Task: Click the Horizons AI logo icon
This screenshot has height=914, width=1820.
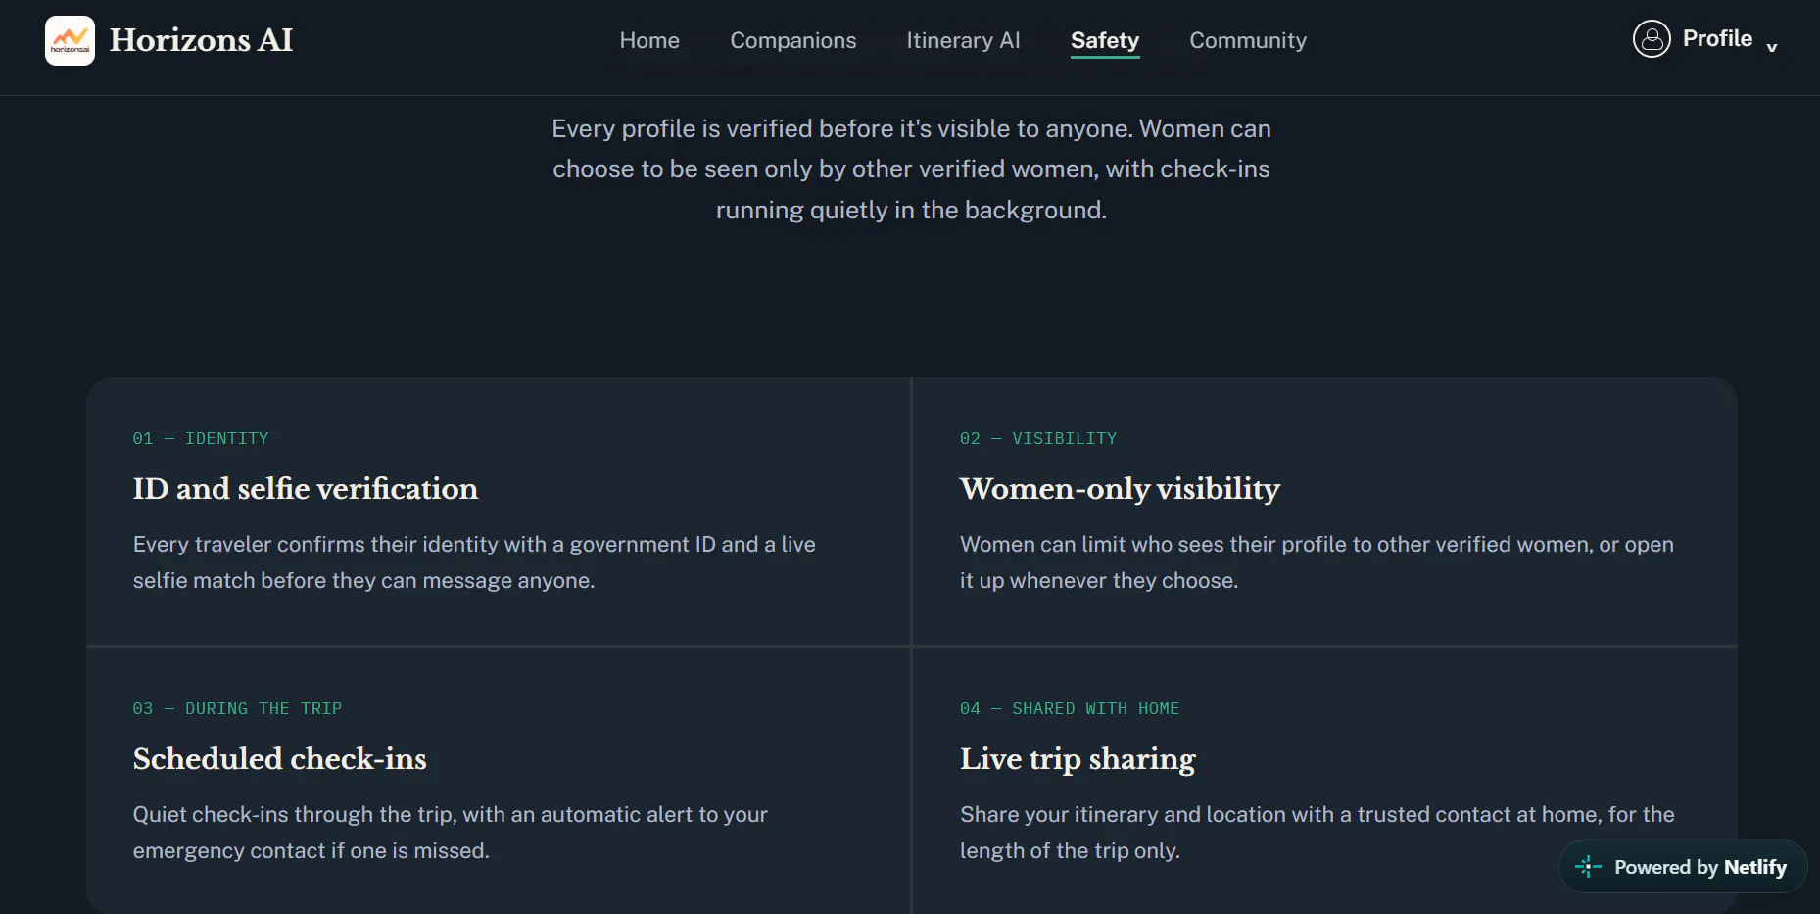Action: click(x=70, y=40)
